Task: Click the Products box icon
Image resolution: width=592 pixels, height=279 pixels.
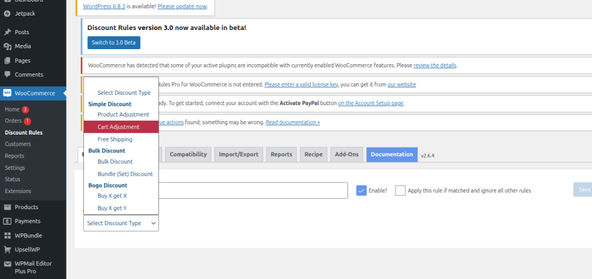Action: click(7, 207)
